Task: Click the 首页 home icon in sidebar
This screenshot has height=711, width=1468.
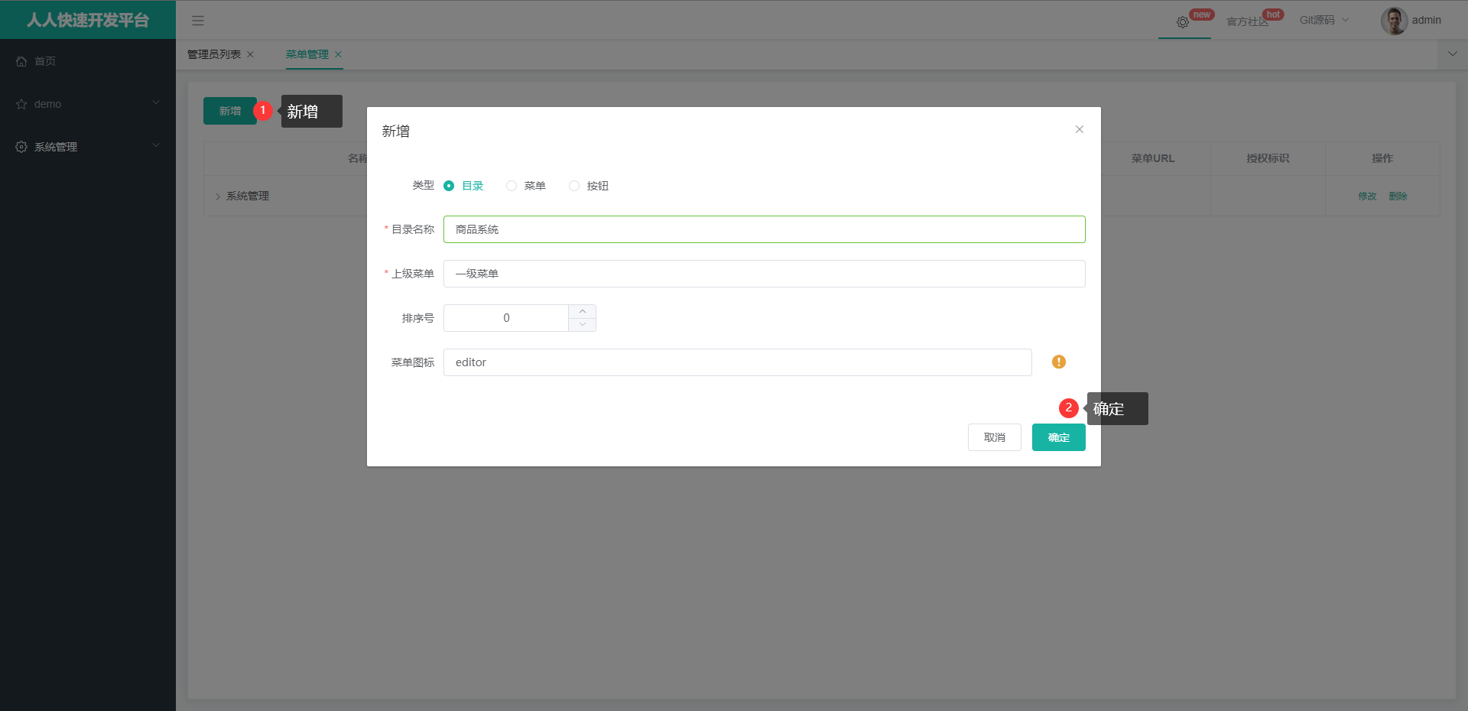Action: [21, 61]
